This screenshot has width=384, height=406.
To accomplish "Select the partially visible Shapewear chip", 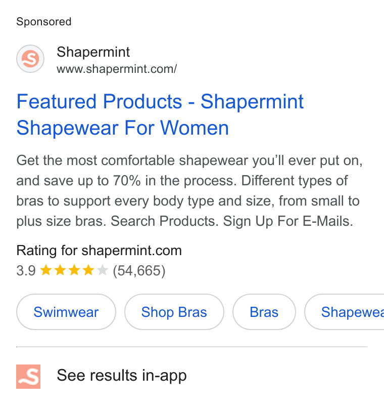I will coord(344,312).
